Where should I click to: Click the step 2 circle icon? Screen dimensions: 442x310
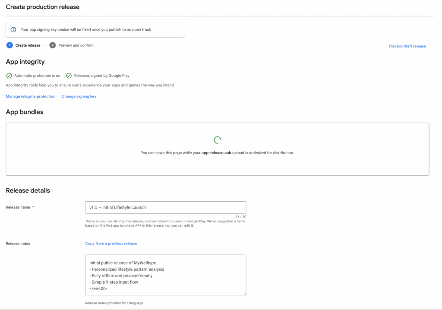(53, 45)
